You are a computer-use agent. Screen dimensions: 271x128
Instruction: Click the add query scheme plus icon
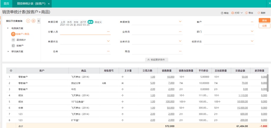[x=28, y=21]
